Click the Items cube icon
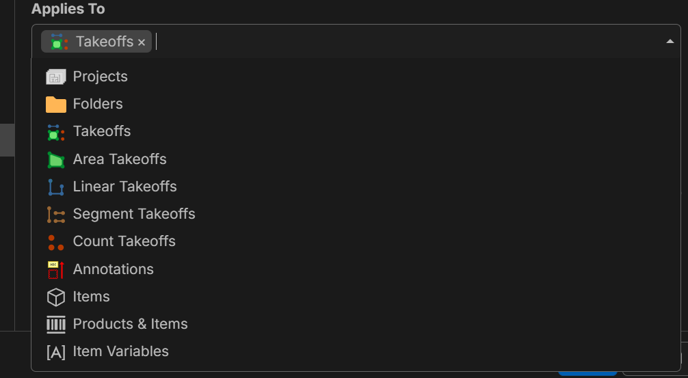This screenshot has width=688, height=378. (55, 297)
